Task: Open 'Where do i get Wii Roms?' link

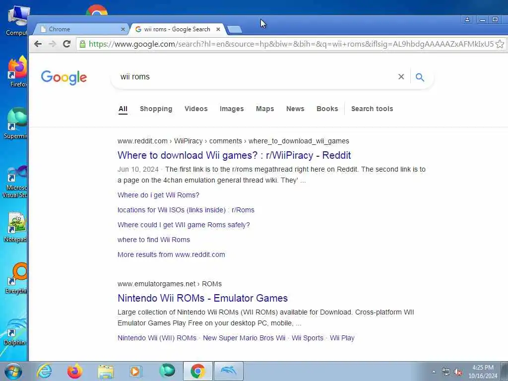Action: [158, 195]
